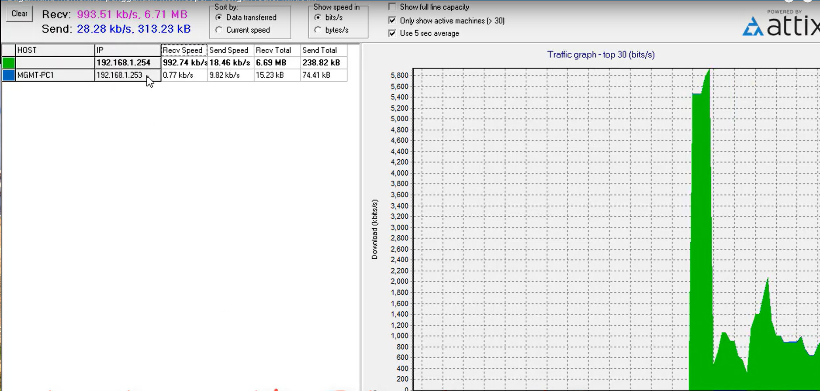Click the Clear button

pos(19,14)
